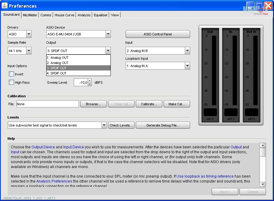Open the ASIO Device dropdown
The width and height of the screenshot is (274, 201).
point(108,34)
